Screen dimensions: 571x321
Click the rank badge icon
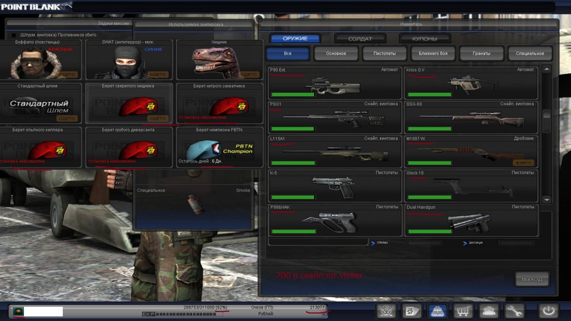(18, 311)
